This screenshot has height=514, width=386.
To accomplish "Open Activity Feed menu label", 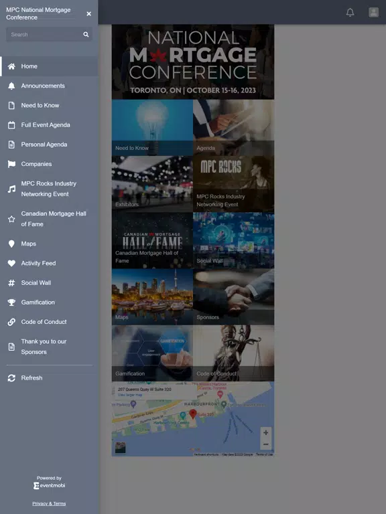I will (38, 263).
